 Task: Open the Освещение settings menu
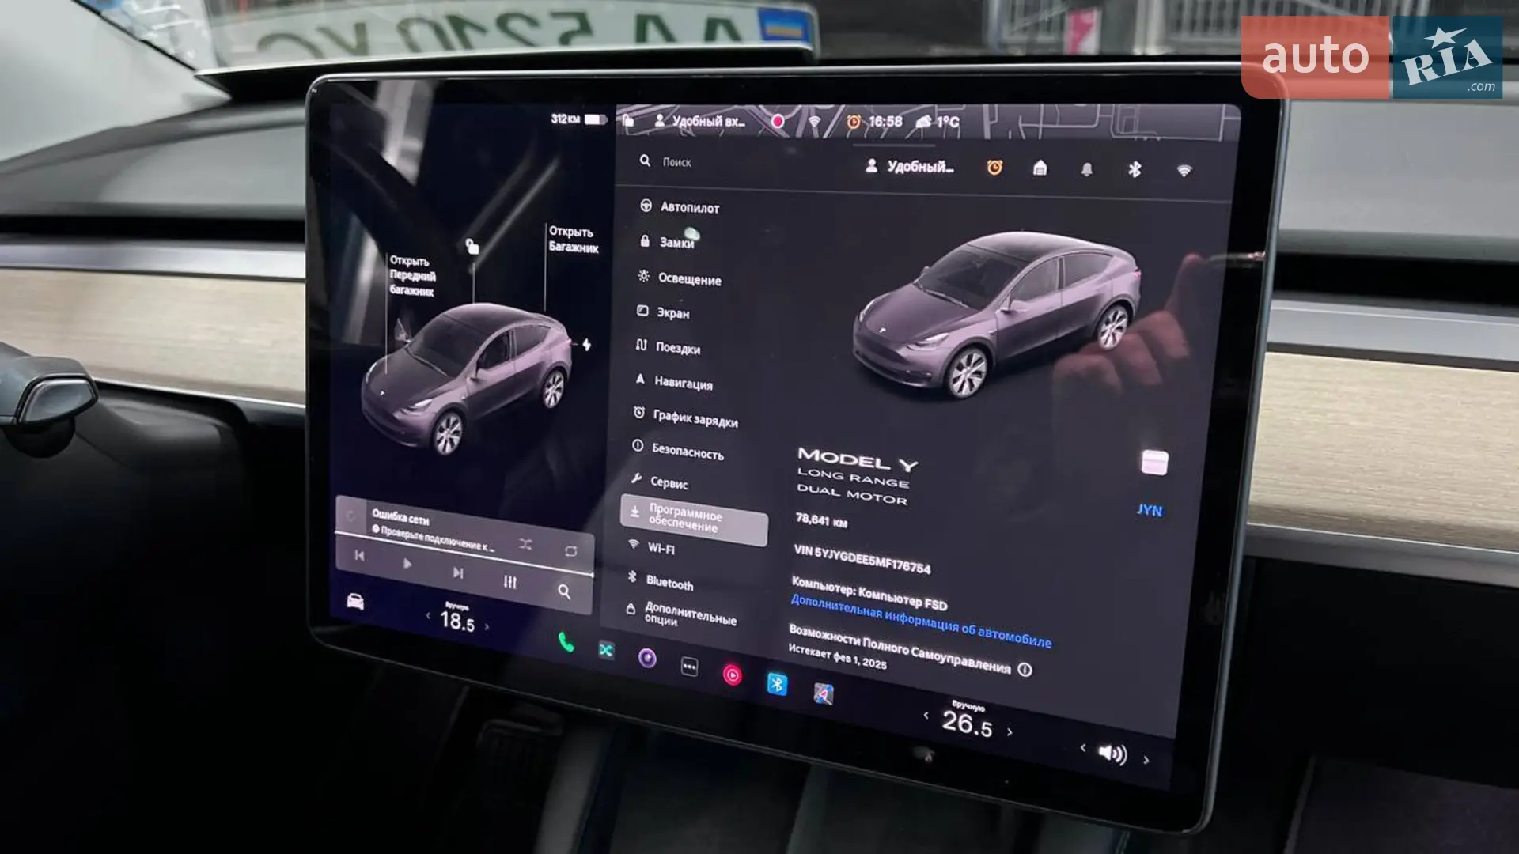[680, 278]
